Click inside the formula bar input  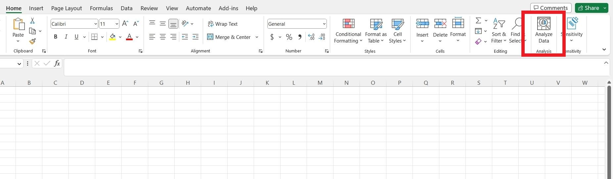[x=331, y=67]
